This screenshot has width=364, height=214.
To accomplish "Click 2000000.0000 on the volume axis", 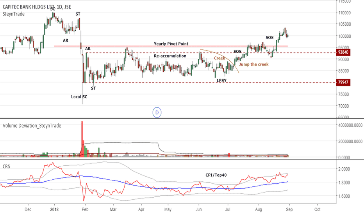I will 350,141.
